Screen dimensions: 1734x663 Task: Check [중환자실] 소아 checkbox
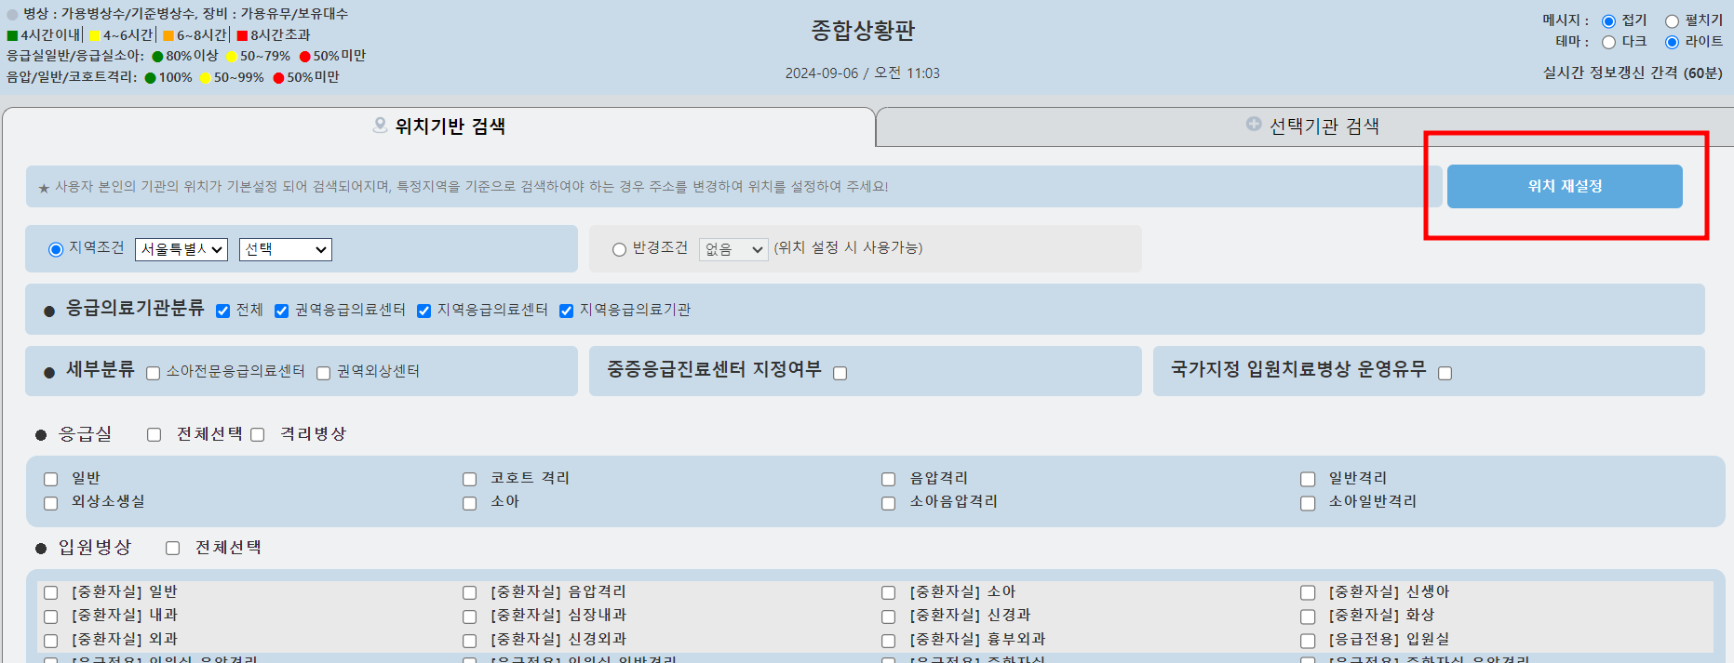click(889, 593)
